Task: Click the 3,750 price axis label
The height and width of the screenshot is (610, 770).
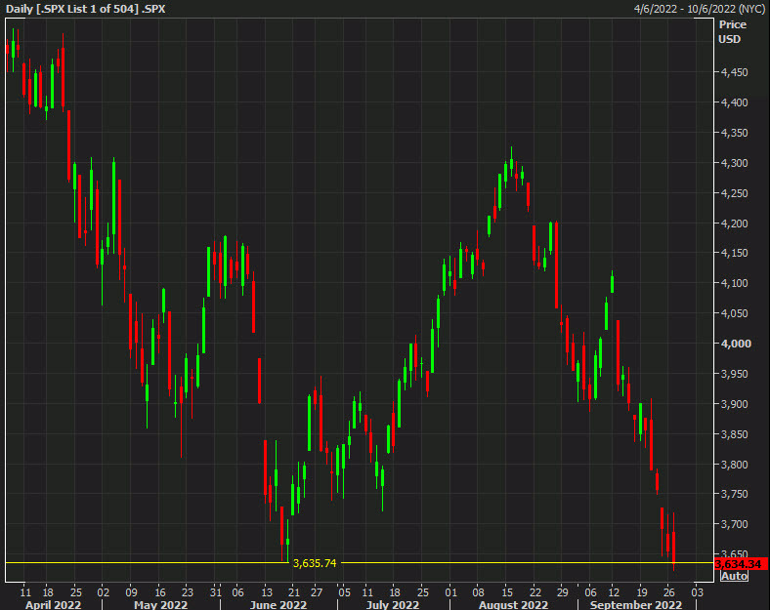Action: (734, 494)
